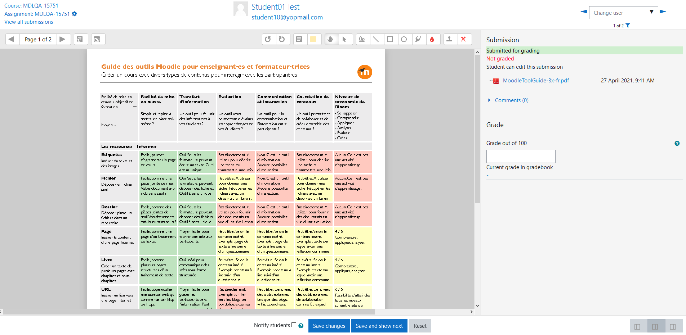This screenshot has width=686, height=335.
Task: Open the user filter funnel icon
Action: tap(628, 26)
